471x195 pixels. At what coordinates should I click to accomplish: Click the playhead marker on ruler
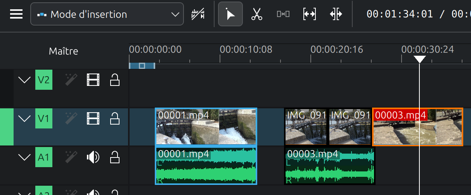(x=419, y=59)
